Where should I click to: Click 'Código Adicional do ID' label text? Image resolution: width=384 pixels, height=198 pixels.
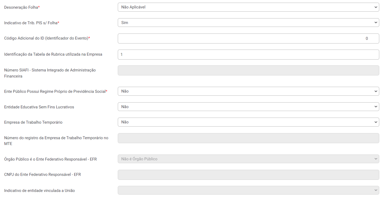(47, 38)
